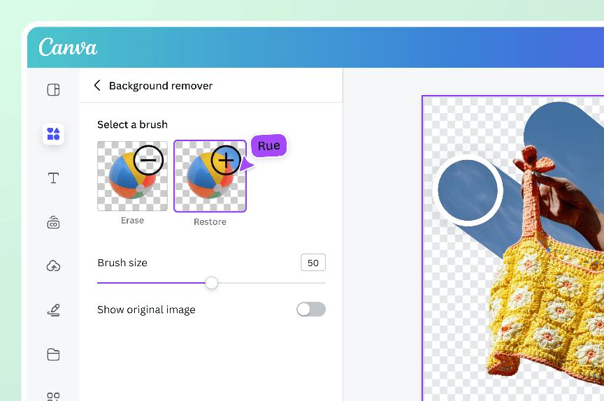The height and width of the screenshot is (401, 604).
Task: Select the Restore brush
Action: click(x=210, y=176)
